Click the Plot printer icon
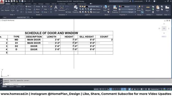 pos(22,1)
